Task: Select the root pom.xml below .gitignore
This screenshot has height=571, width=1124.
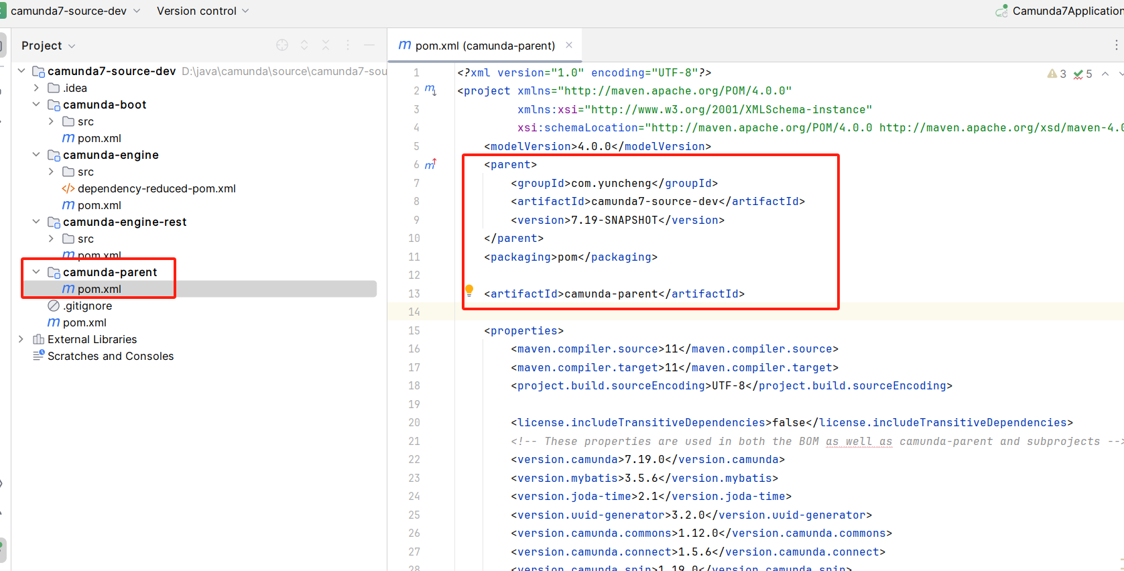Action: (84, 322)
